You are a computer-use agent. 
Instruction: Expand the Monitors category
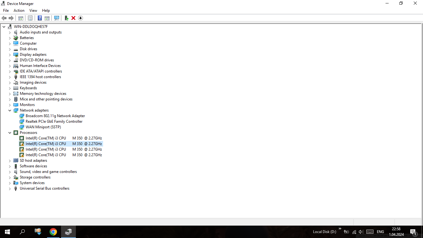click(10, 105)
